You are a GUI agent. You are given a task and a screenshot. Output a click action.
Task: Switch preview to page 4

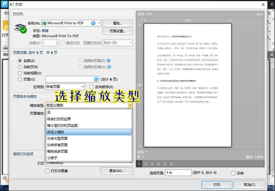[x=158, y=164]
